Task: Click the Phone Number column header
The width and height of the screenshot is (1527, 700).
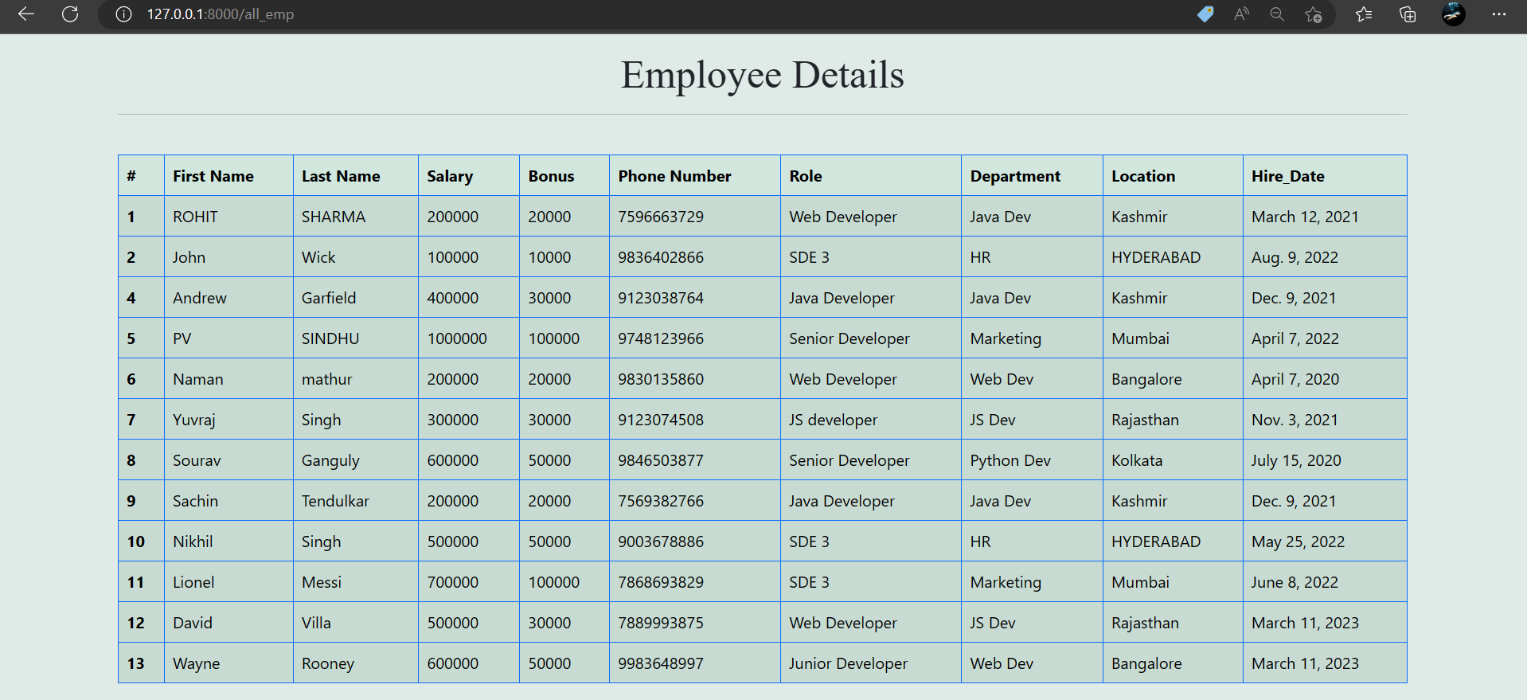Action: click(674, 176)
